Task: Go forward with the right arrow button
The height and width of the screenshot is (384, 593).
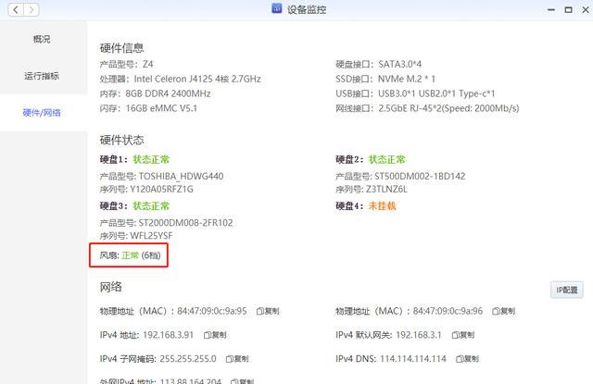Action: 32,10
